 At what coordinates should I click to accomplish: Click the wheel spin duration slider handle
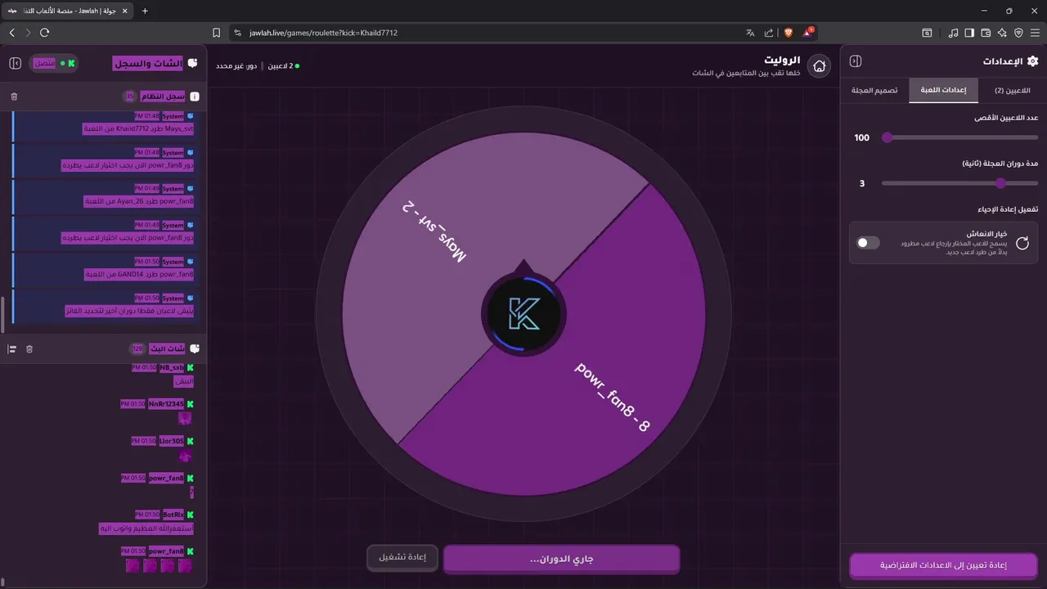click(x=1000, y=183)
